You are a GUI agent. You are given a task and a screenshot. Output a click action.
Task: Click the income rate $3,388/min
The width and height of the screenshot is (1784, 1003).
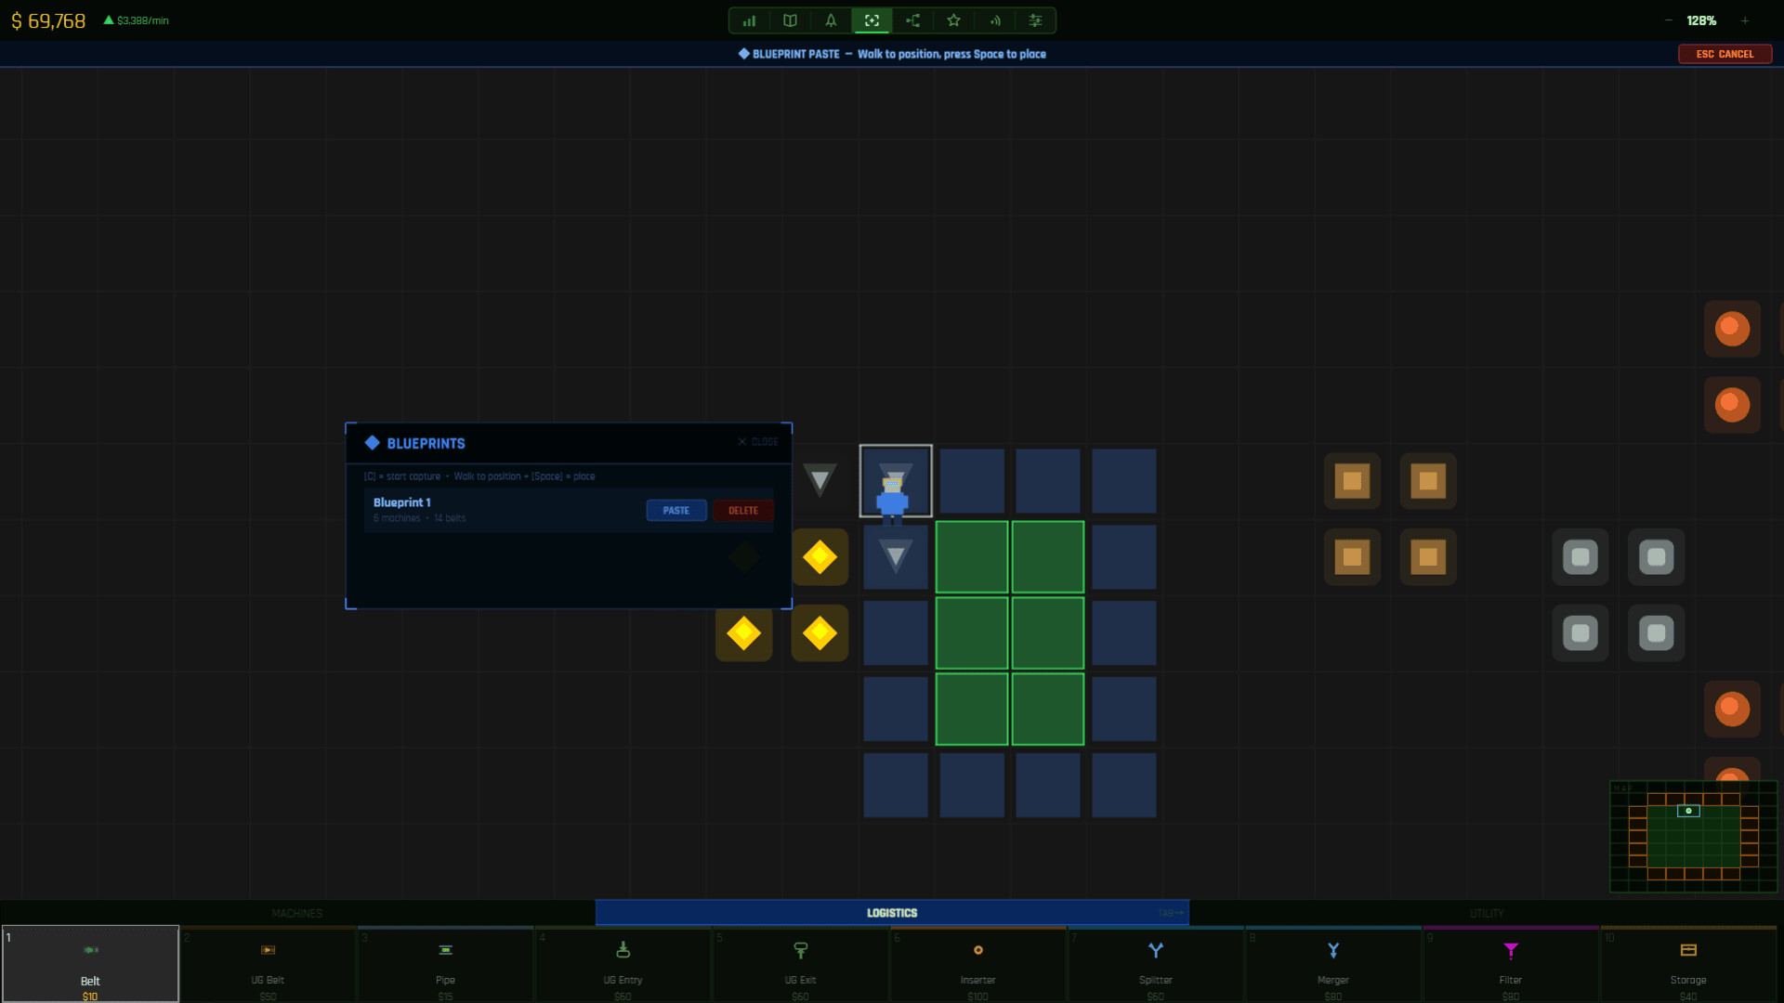click(x=136, y=20)
